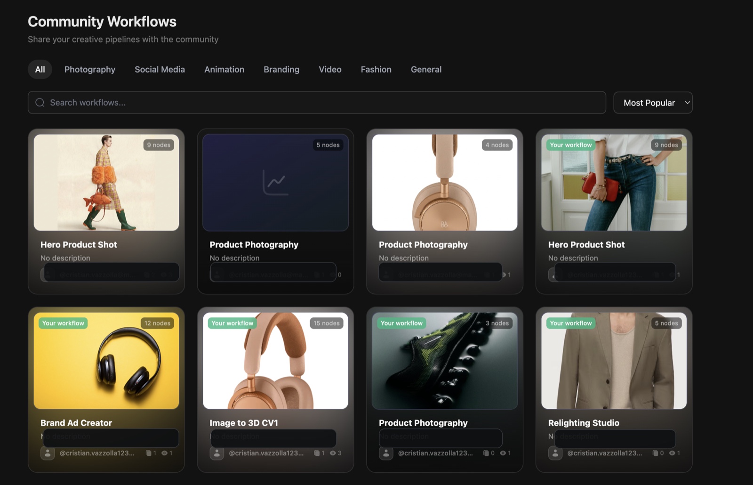Click the views eye icon on Brand Ad Creator
The height and width of the screenshot is (485, 753).
click(x=165, y=453)
